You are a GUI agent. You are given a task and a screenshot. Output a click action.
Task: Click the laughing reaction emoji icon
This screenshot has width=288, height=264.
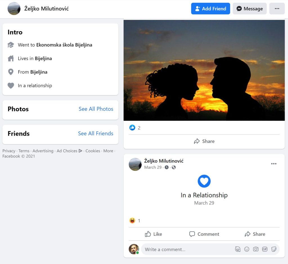click(x=132, y=221)
